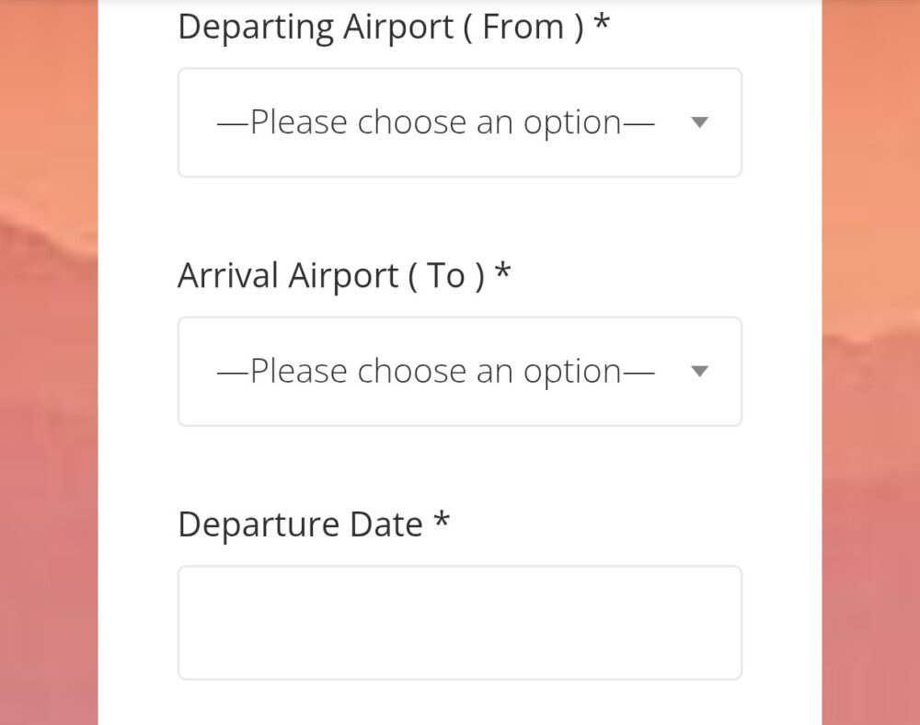Viewport: 920px width, 725px height.
Task: Click the orange background right of form
Action: pyautogui.click(x=870, y=362)
